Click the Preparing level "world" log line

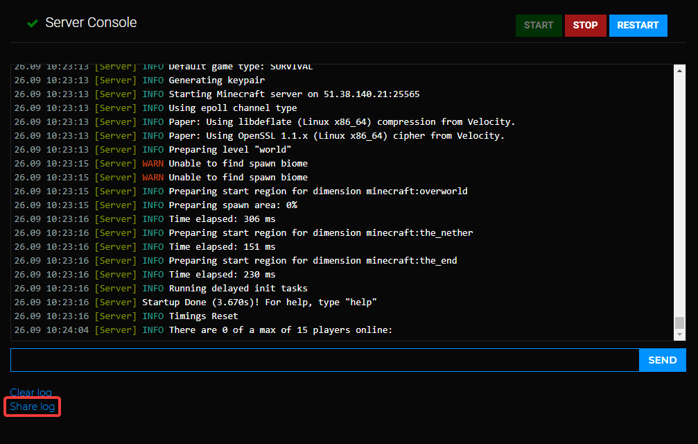coord(152,149)
